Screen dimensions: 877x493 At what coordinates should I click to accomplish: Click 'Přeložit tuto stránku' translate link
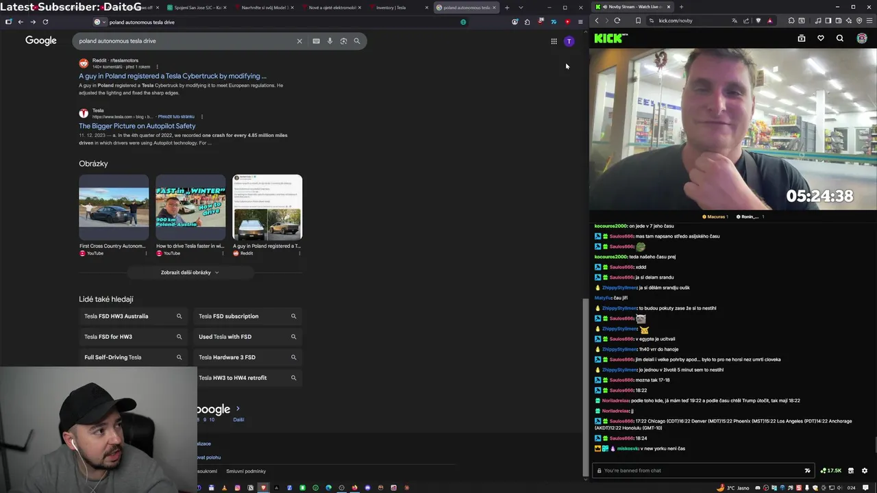pos(176,116)
